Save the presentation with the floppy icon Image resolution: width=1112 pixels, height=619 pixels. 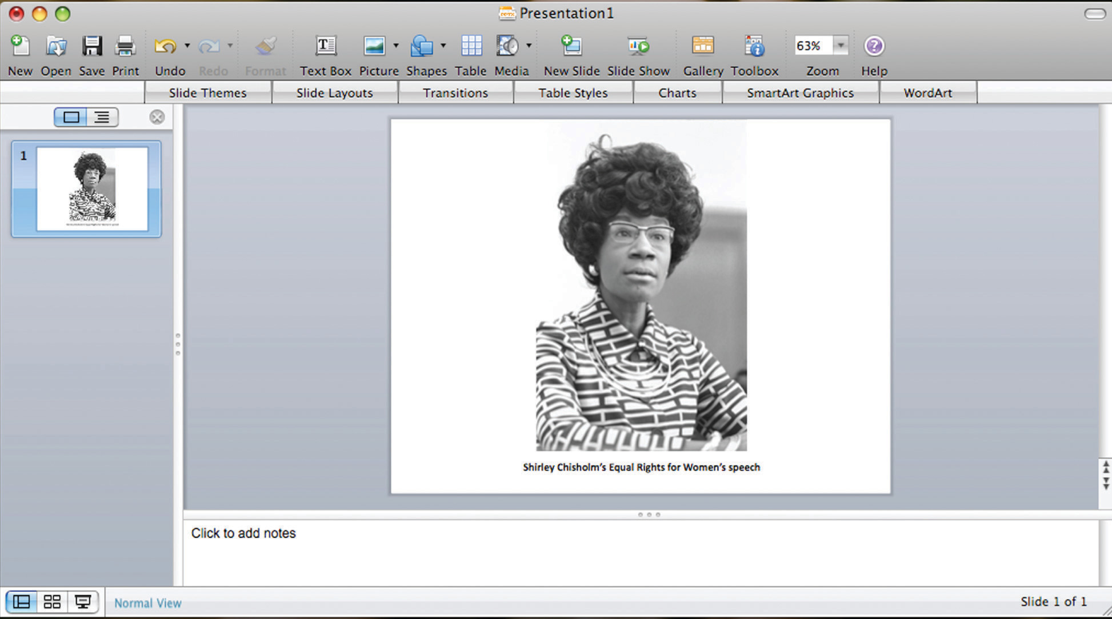point(91,46)
